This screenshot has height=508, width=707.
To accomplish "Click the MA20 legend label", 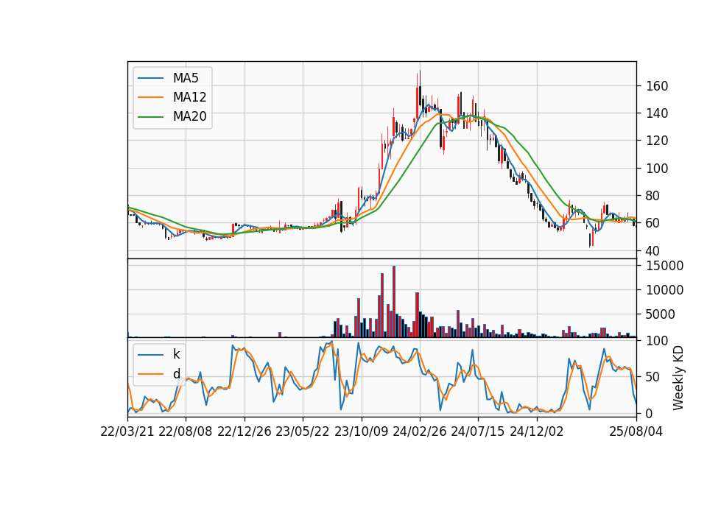I will pos(189,117).
